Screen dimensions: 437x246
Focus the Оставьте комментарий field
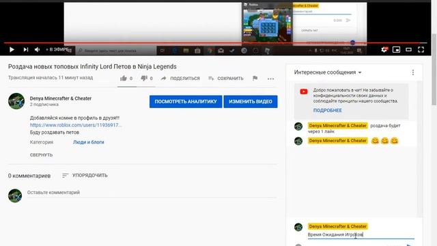point(152,193)
